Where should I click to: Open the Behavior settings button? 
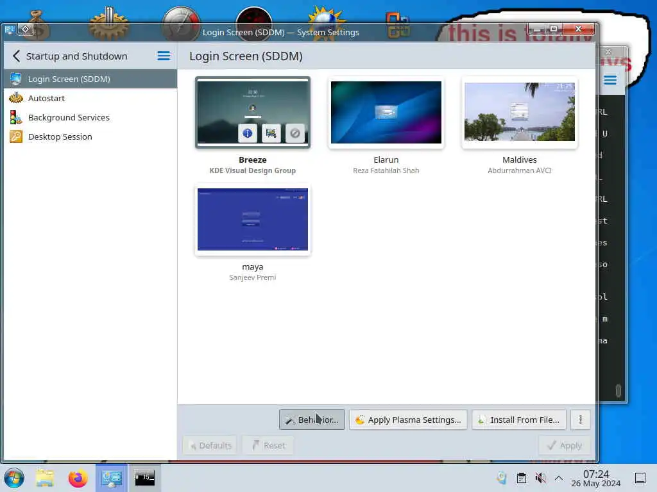[x=312, y=420]
